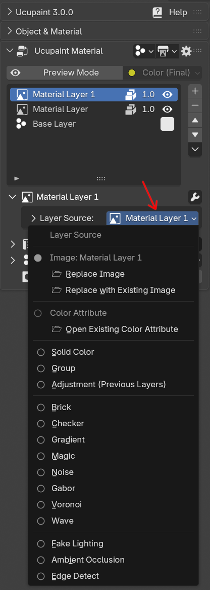Select Solid Color source
The width and height of the screenshot is (210, 590).
click(114, 352)
